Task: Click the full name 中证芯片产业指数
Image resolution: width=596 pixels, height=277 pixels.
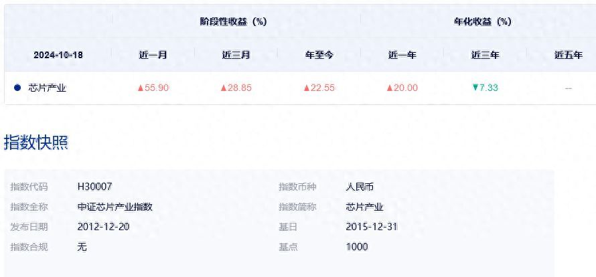Action: tap(115, 207)
